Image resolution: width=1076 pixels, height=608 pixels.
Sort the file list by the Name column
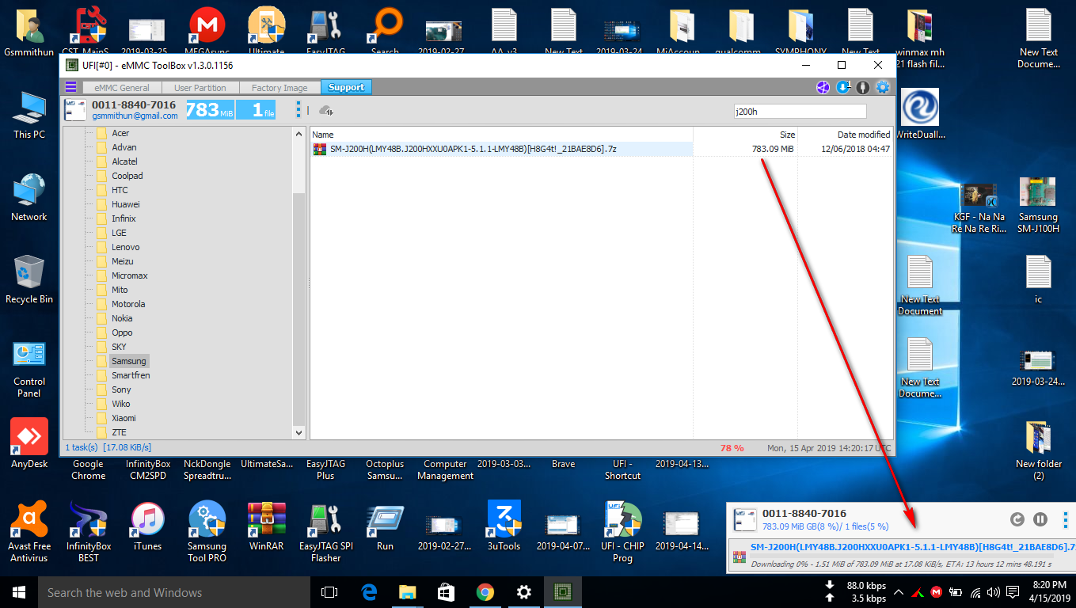click(501, 135)
